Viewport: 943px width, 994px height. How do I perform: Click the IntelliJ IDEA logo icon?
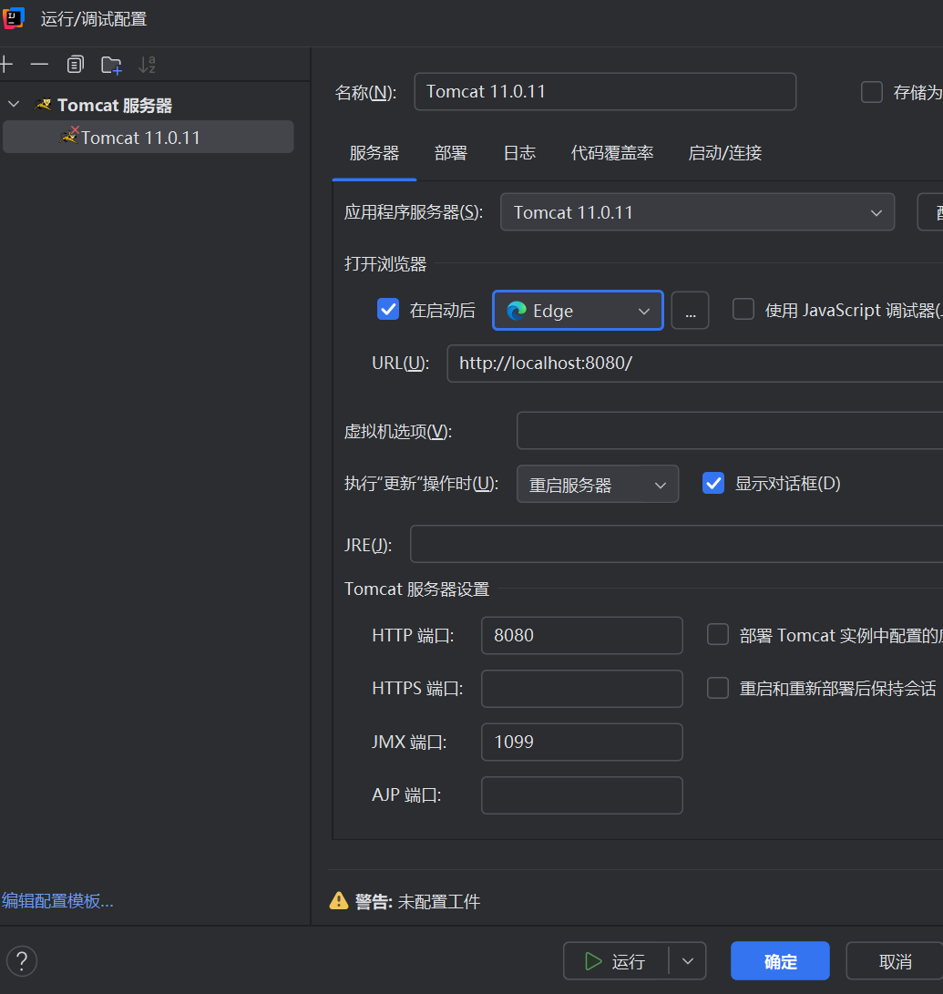(14, 17)
